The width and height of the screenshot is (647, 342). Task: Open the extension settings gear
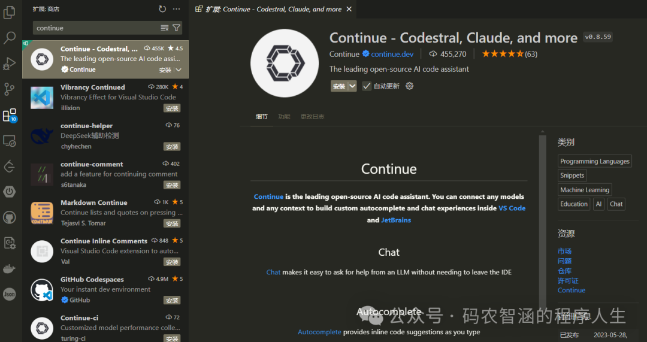(409, 86)
